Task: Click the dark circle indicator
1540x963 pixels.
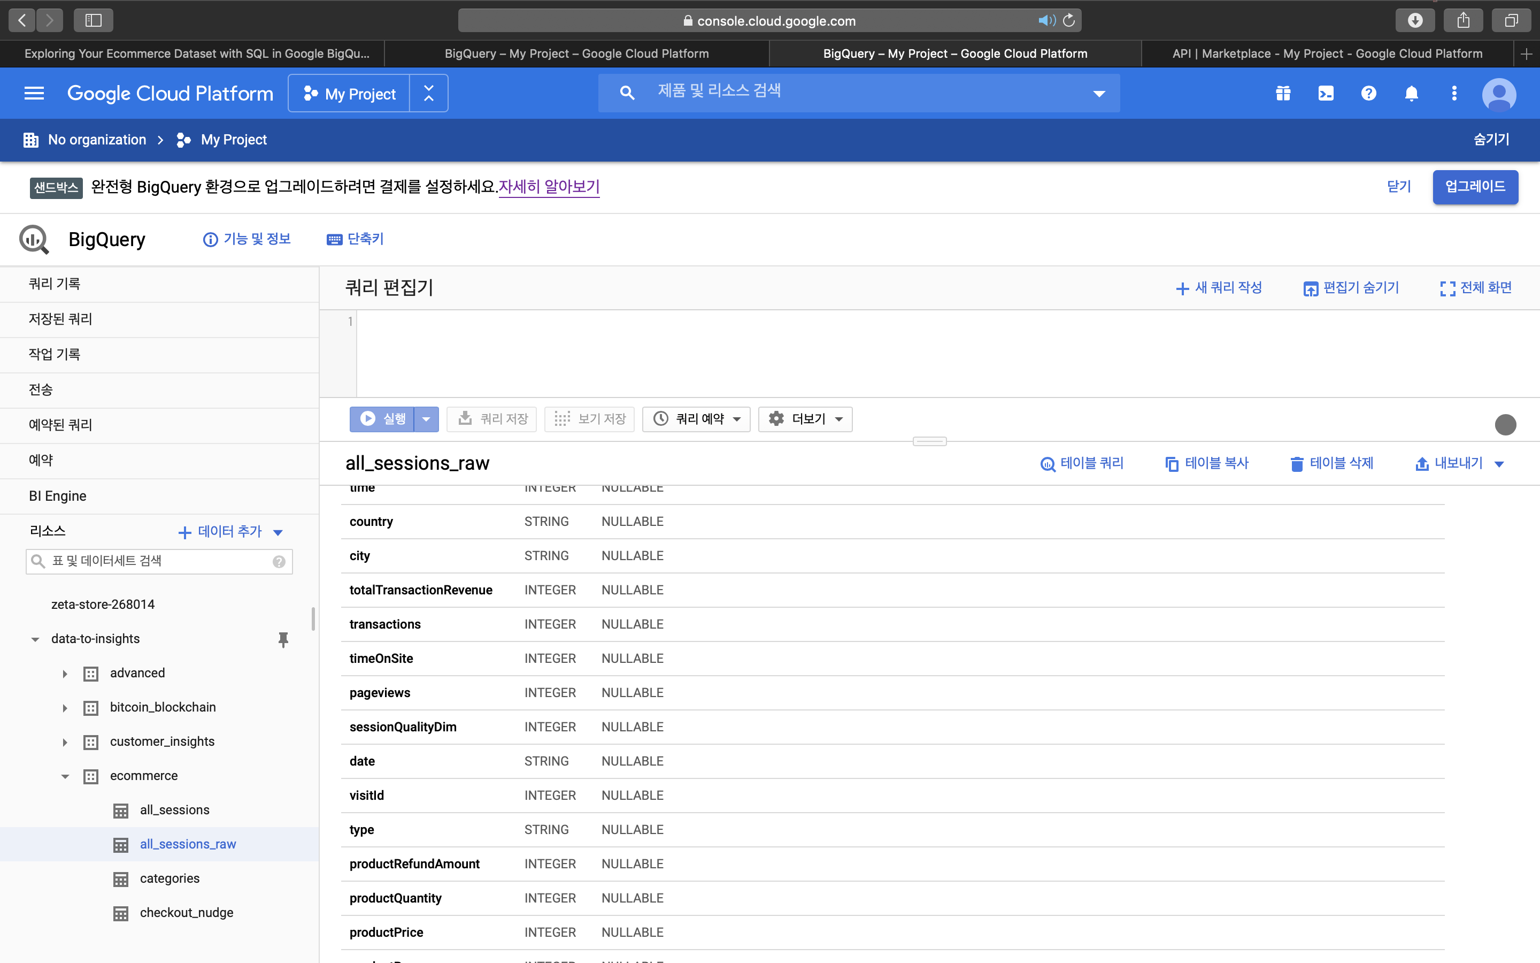Action: (1505, 424)
